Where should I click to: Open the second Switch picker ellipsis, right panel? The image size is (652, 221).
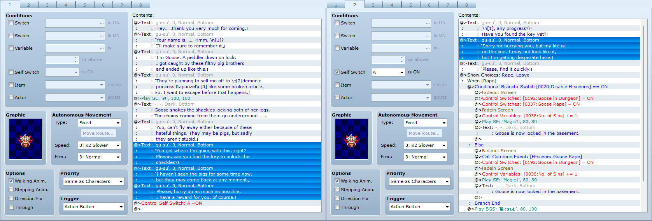tap(428, 36)
